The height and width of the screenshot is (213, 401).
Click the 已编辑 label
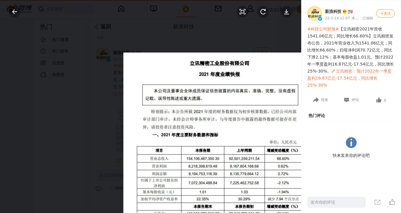click(x=368, y=18)
